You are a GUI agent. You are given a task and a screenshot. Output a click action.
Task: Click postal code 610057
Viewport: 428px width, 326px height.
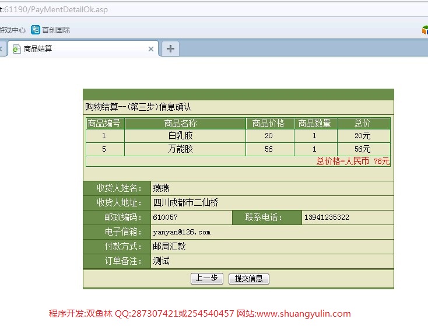pyautogui.click(x=165, y=218)
